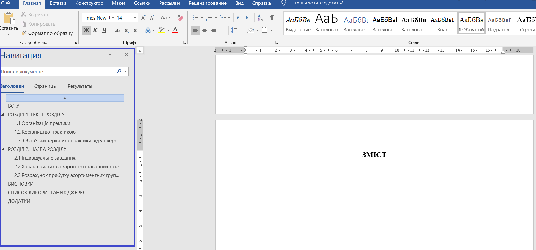Collapse РОЗДІЛ 1. ТЕКСТ РОЗДІЛУ heading
Viewport: 536px width, 250px height.
pos(3,114)
